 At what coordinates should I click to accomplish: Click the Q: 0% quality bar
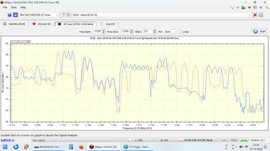tap(164, 140)
